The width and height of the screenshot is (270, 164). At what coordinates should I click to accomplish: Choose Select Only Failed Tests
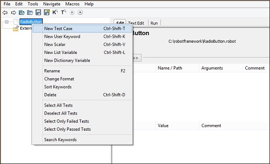pos(82,121)
